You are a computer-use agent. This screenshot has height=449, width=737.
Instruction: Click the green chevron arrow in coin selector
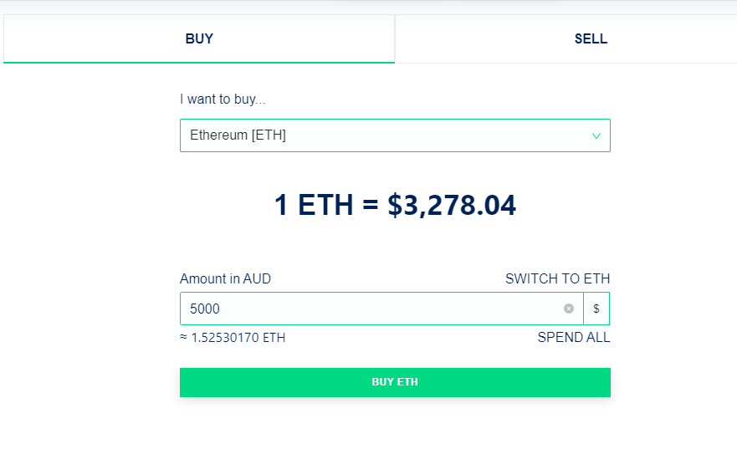[x=596, y=135]
